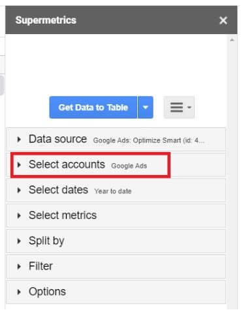Open the hamburger menu icon
This screenshot has height=314, width=245.
click(x=179, y=108)
